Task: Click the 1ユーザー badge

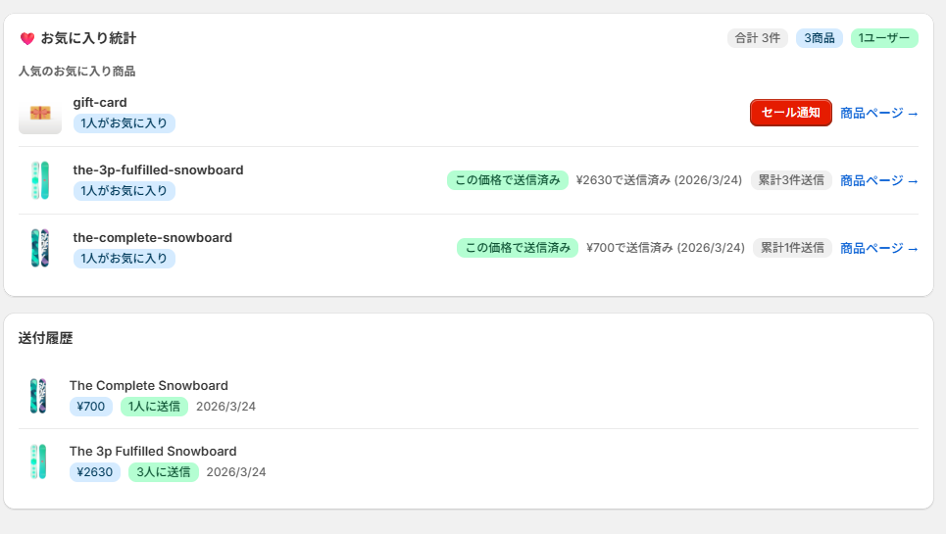Action: tap(883, 38)
